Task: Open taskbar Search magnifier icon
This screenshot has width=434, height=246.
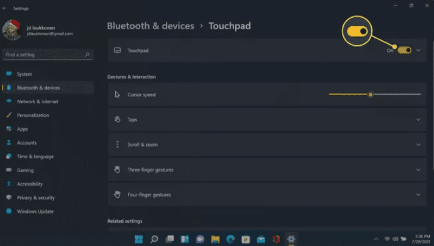Action: [154, 239]
